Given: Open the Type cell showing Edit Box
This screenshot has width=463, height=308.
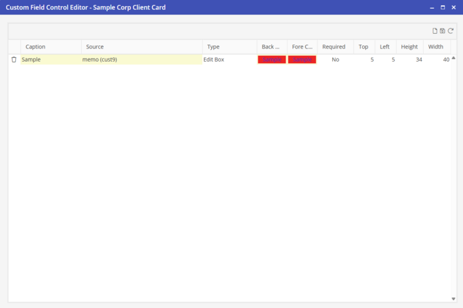Looking at the screenshot, I should click(229, 60).
